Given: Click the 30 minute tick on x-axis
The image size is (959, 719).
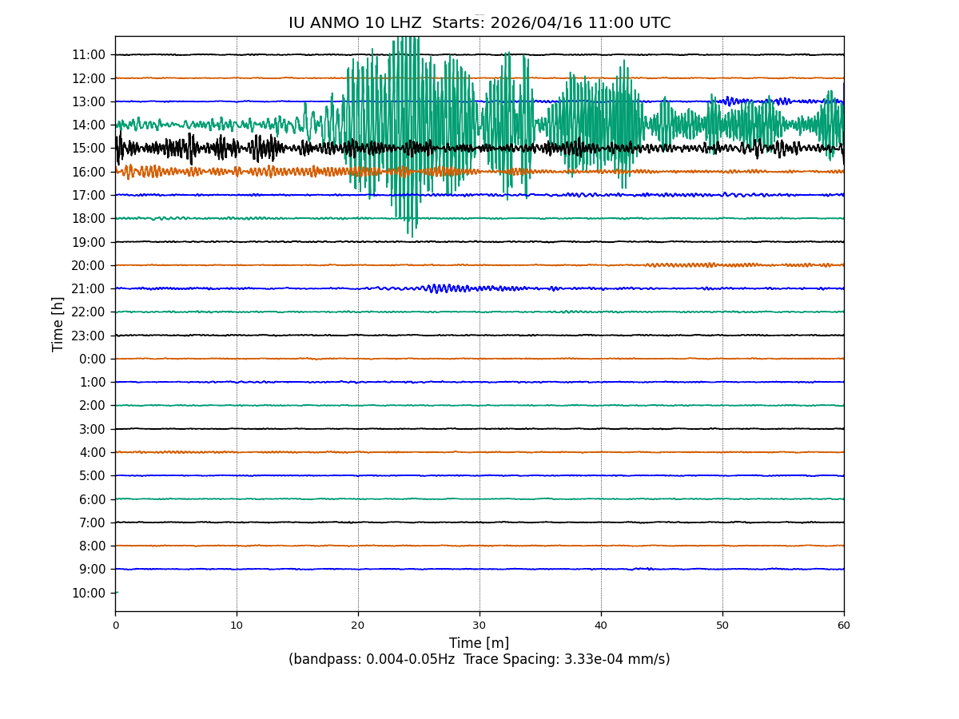Looking at the screenshot, I should point(479,626).
